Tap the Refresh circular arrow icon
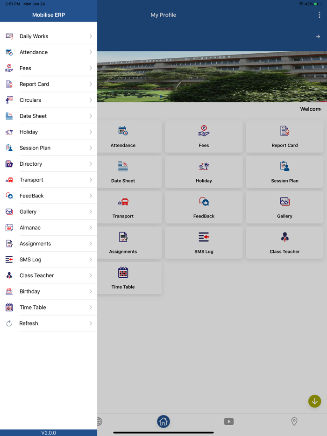 point(9,323)
